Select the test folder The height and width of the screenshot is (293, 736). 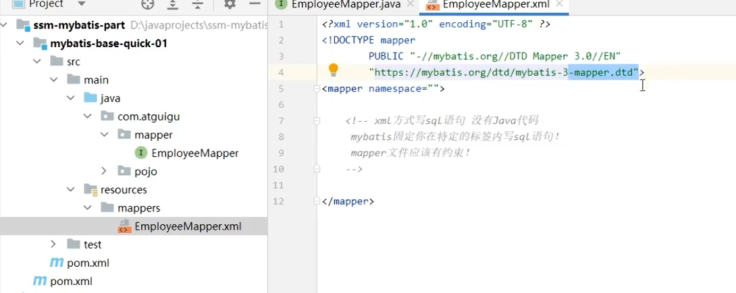pyautogui.click(x=93, y=245)
